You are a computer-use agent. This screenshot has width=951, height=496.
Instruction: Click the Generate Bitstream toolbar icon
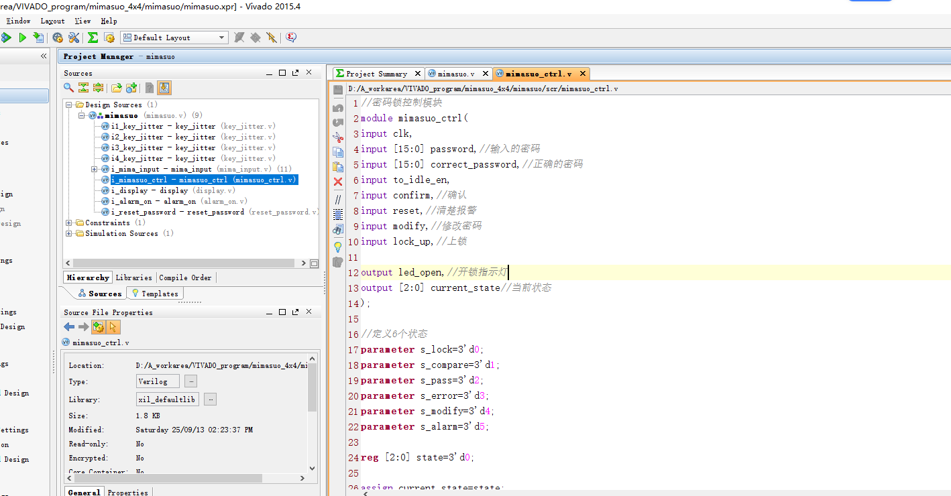[38, 38]
